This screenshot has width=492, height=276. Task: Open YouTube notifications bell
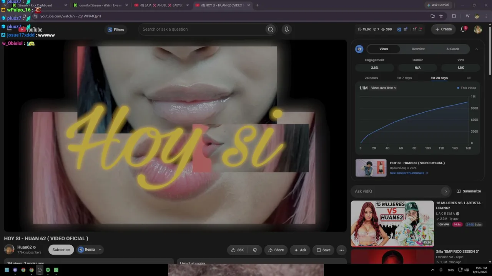click(x=463, y=30)
